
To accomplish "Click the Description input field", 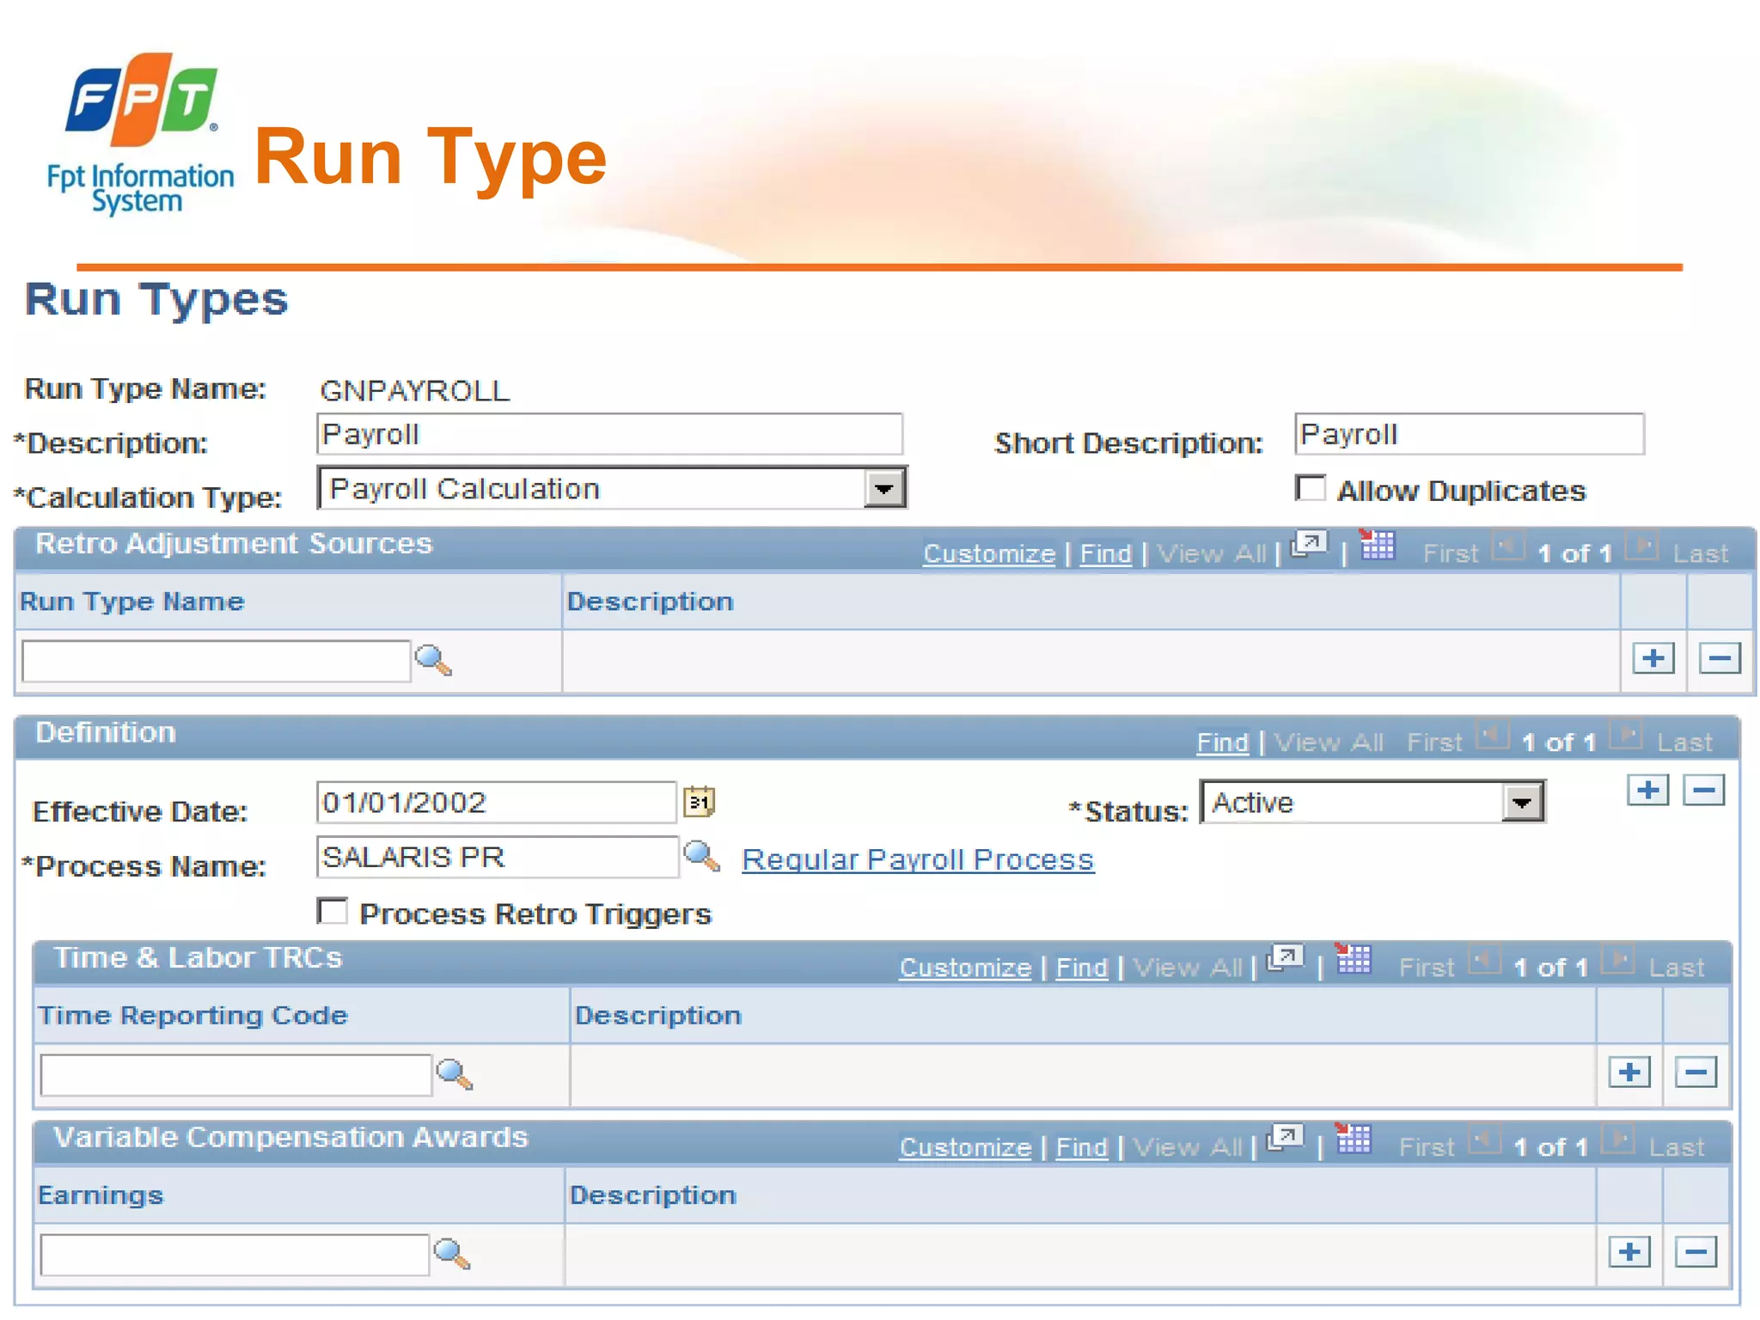I will pos(609,435).
